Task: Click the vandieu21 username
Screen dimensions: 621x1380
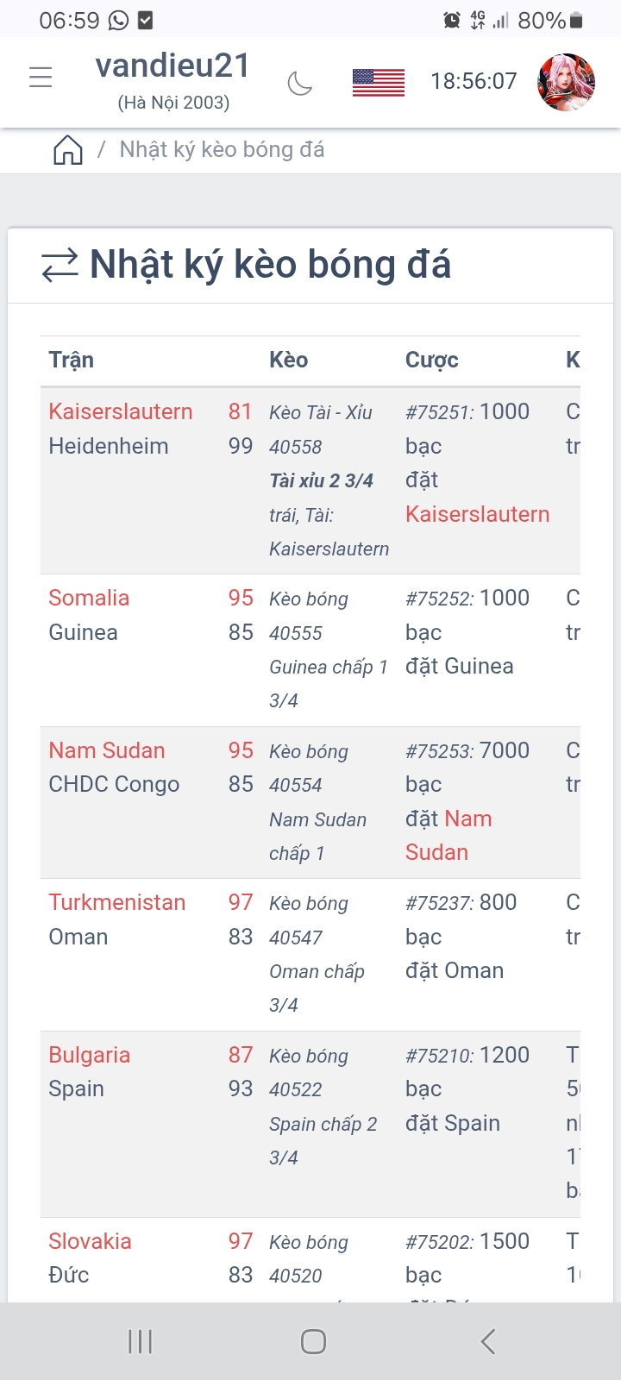Action: point(172,66)
